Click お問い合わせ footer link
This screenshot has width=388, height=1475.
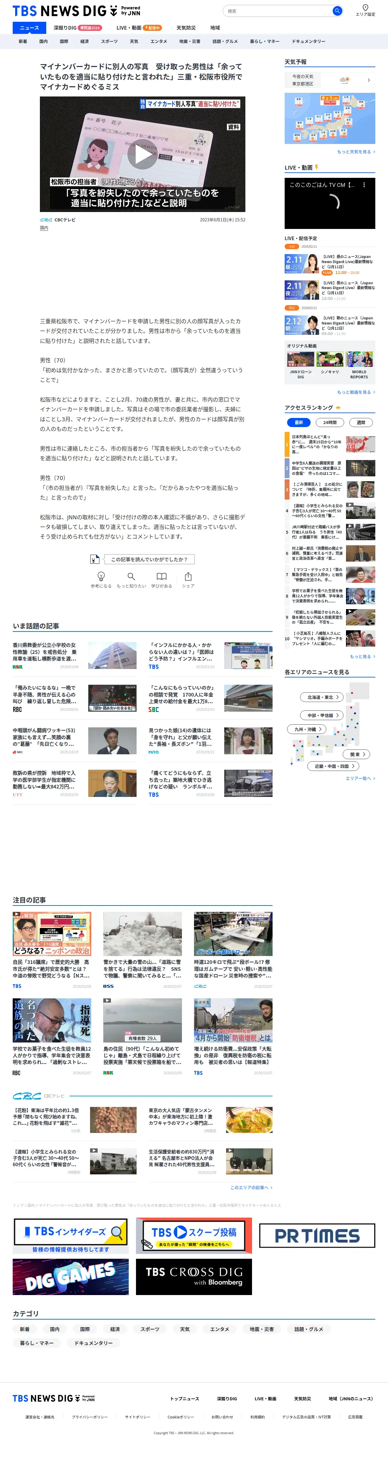(x=222, y=1417)
